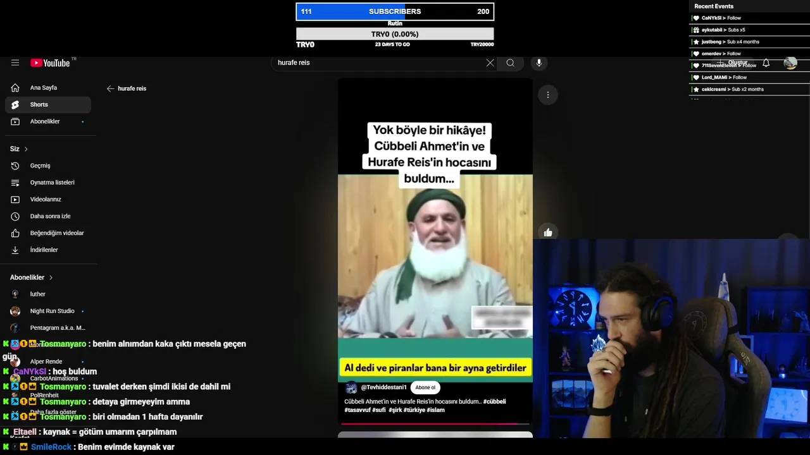The width and height of the screenshot is (810, 455).
Task: Click the #cübbeli hashtag
Action: tap(494, 401)
